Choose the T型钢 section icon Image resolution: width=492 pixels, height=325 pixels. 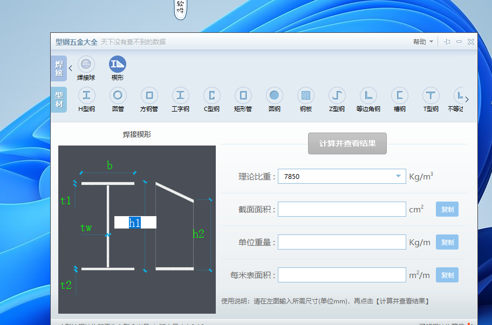(x=431, y=95)
